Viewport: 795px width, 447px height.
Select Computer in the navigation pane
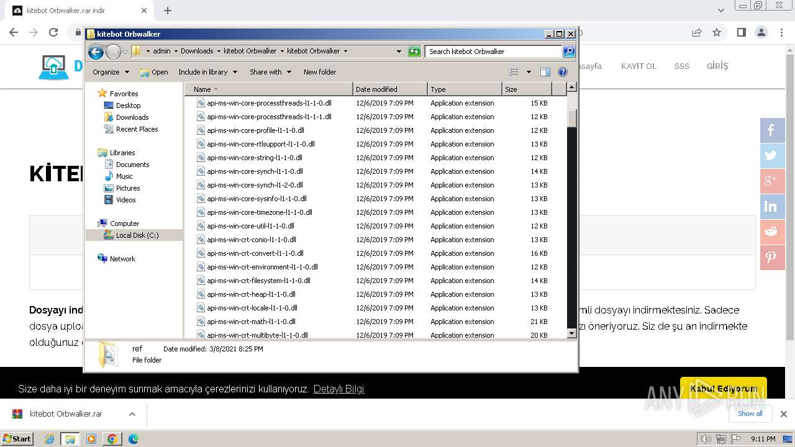tap(124, 223)
